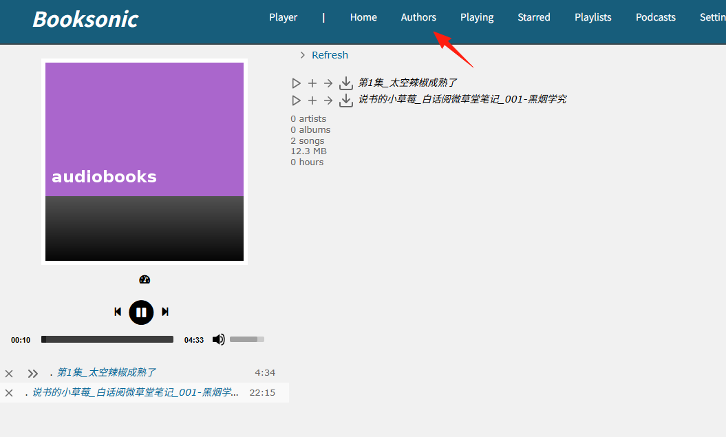Add 第1集_太空辣椒成熟了 to the queue with plus icon

pos(312,83)
